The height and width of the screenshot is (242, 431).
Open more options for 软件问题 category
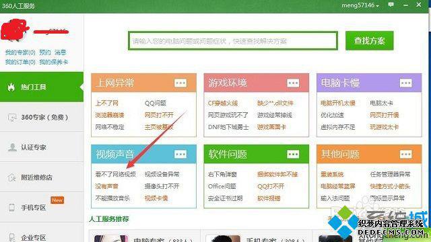(x=293, y=154)
